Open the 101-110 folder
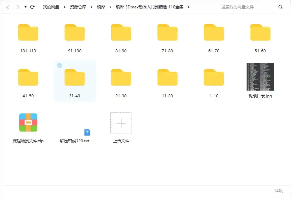The height and width of the screenshot is (197, 291). pos(28,32)
